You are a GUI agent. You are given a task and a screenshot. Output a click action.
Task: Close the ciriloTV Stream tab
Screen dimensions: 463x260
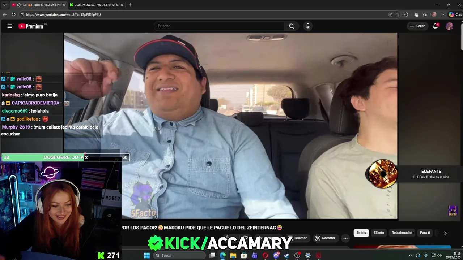[x=122, y=5]
